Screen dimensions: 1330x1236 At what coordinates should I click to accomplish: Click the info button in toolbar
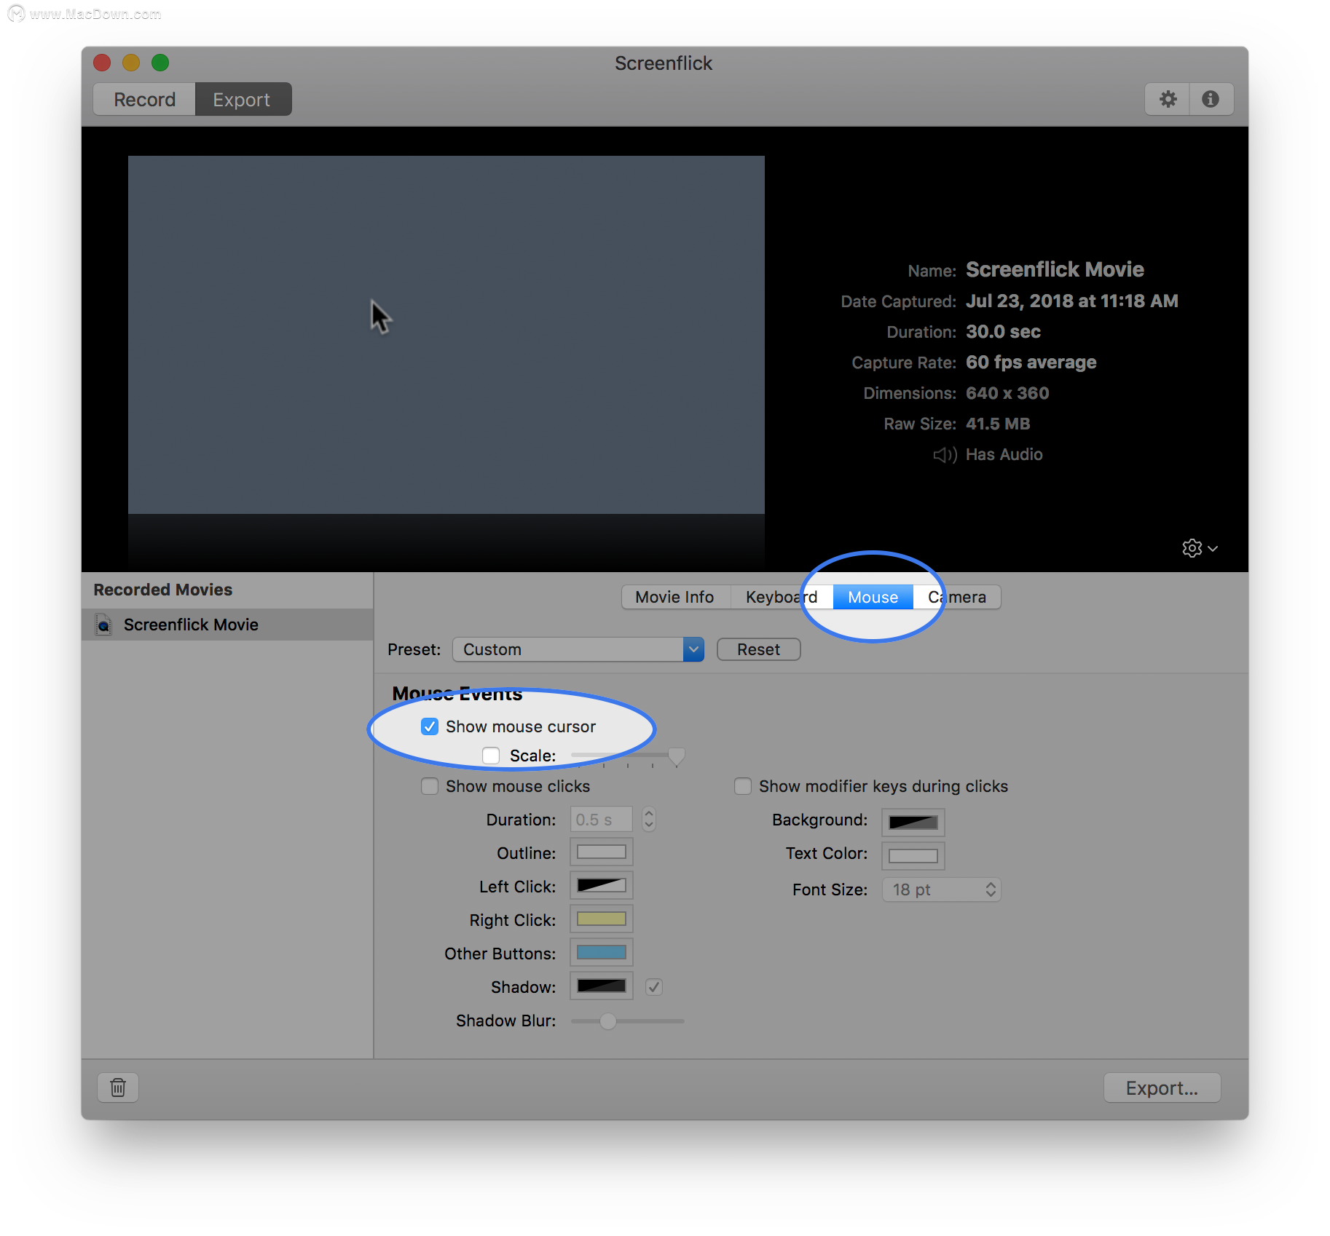1211,99
